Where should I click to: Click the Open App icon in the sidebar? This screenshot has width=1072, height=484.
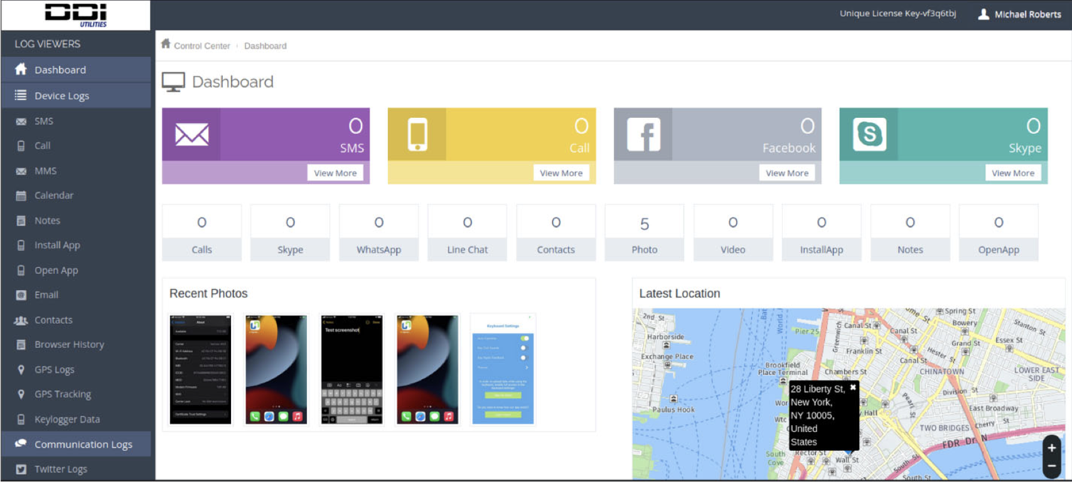(x=21, y=270)
